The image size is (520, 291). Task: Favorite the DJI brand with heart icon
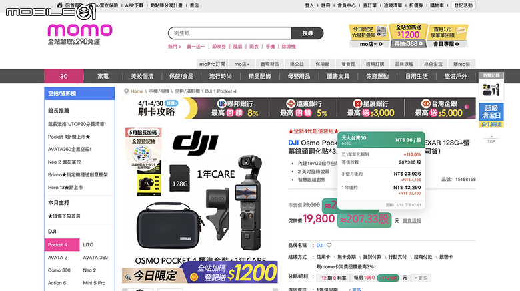[x=329, y=245]
